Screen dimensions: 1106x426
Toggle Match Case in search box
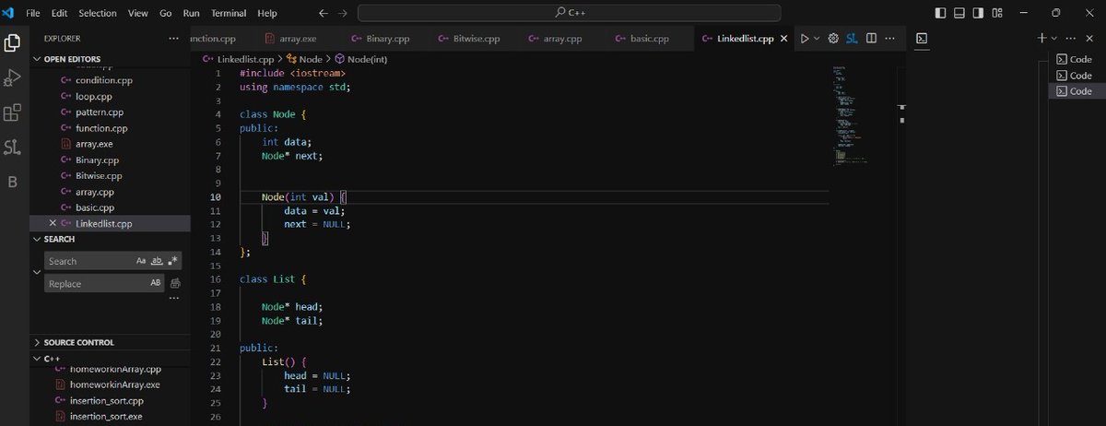pos(141,261)
